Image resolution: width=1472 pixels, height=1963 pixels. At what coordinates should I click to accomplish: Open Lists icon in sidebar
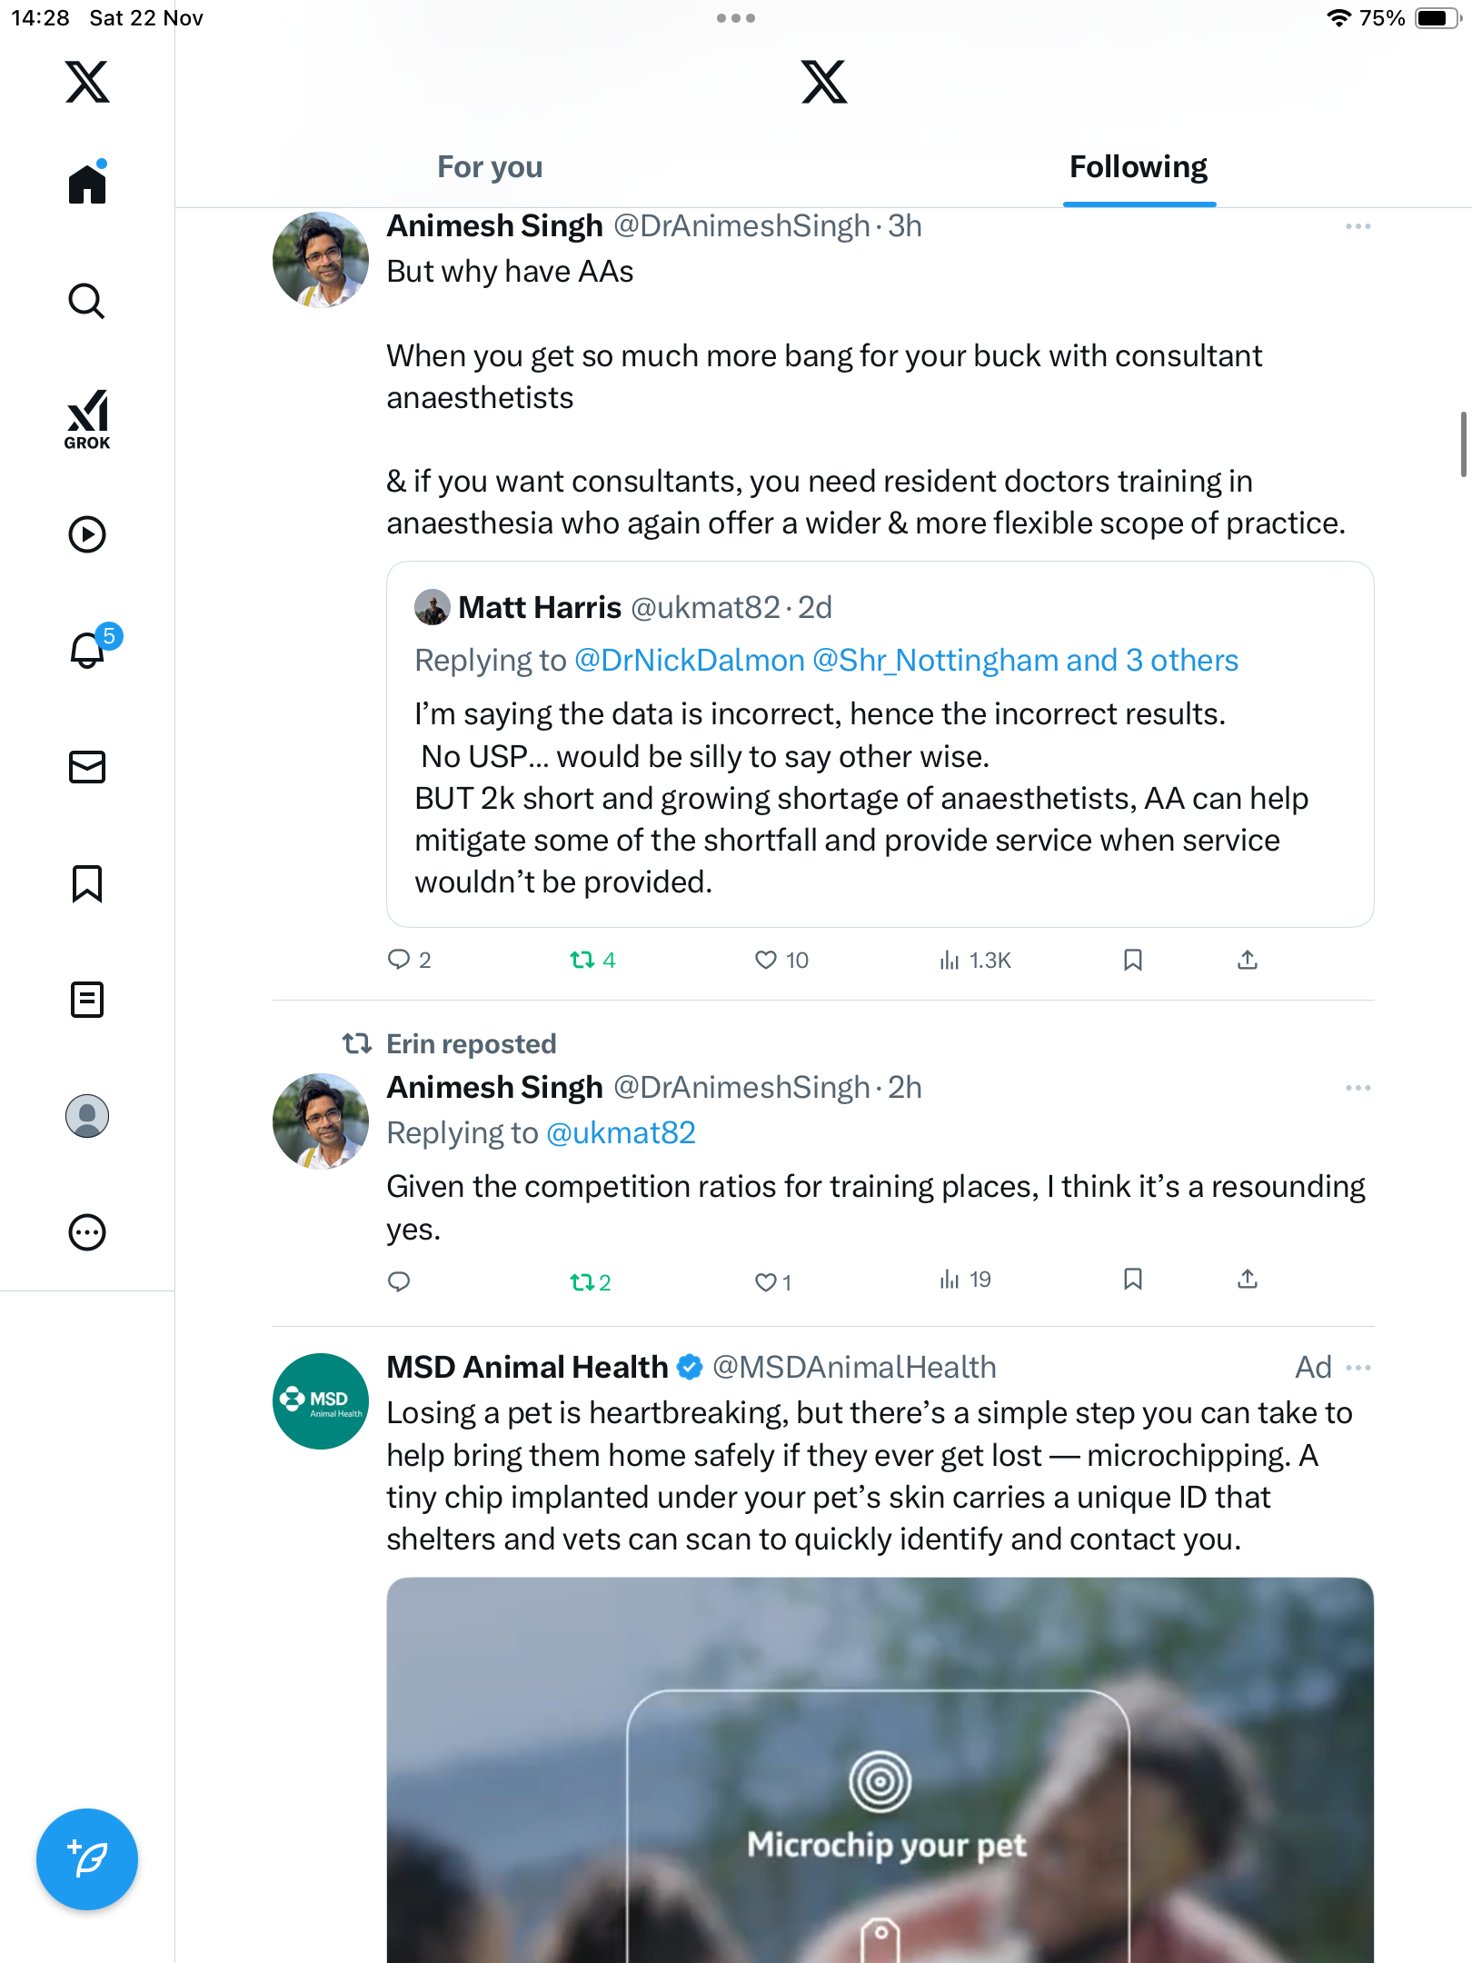[x=87, y=1000]
